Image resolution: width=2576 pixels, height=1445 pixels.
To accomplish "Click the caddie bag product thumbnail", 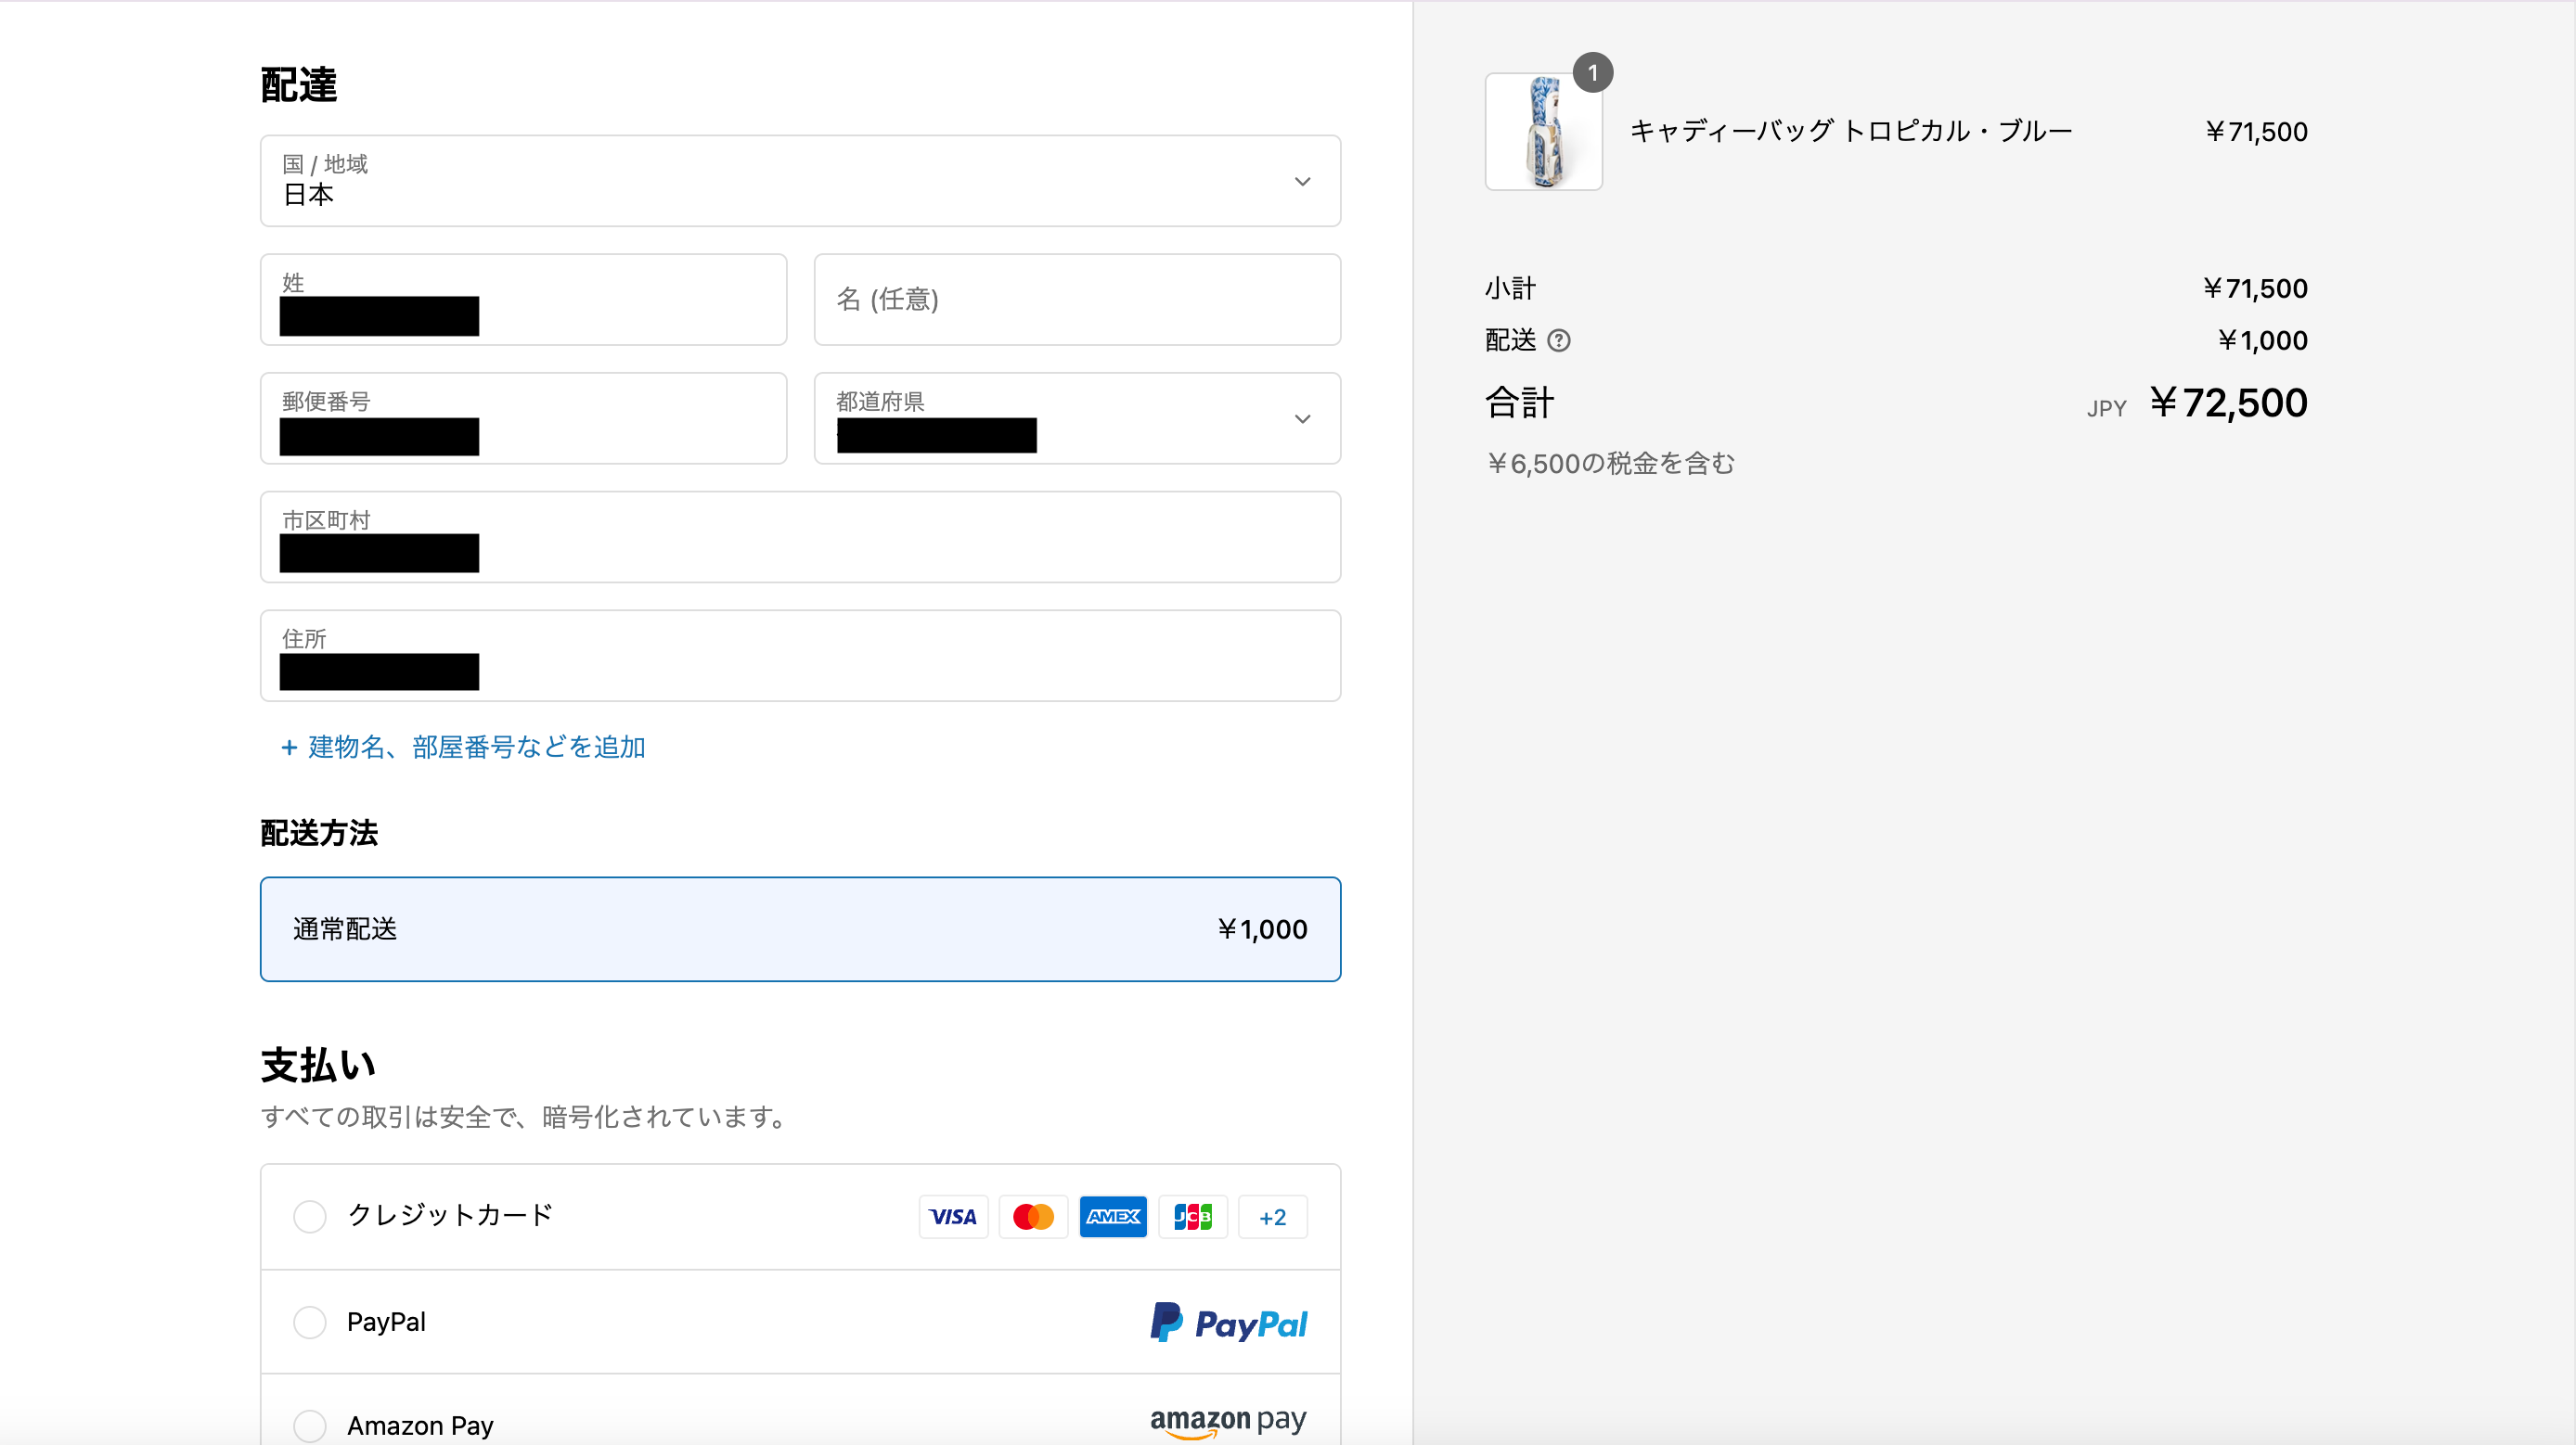I will click(1543, 132).
